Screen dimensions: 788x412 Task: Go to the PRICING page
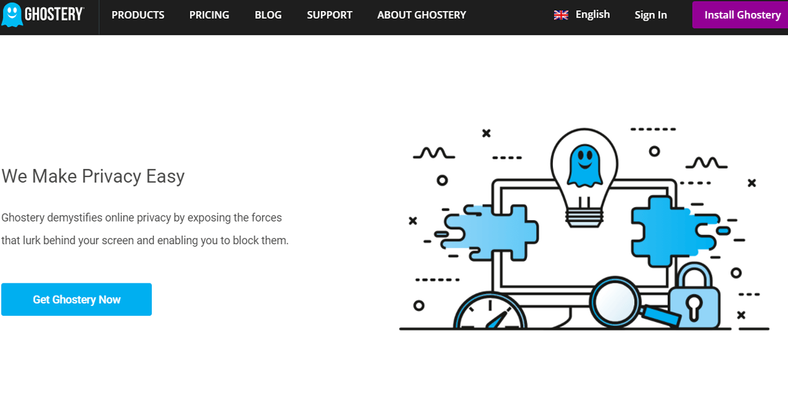coord(209,15)
